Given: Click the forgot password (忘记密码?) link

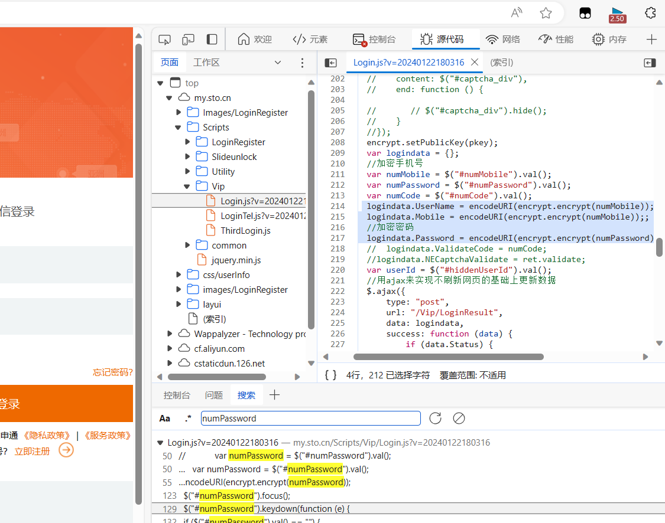Looking at the screenshot, I should 113,372.
